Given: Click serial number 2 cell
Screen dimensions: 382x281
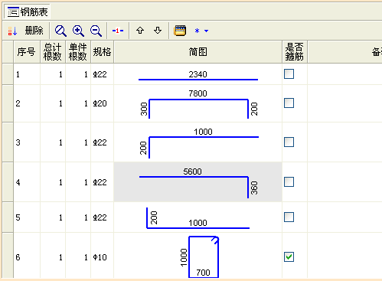Looking at the screenshot, I should point(27,103).
